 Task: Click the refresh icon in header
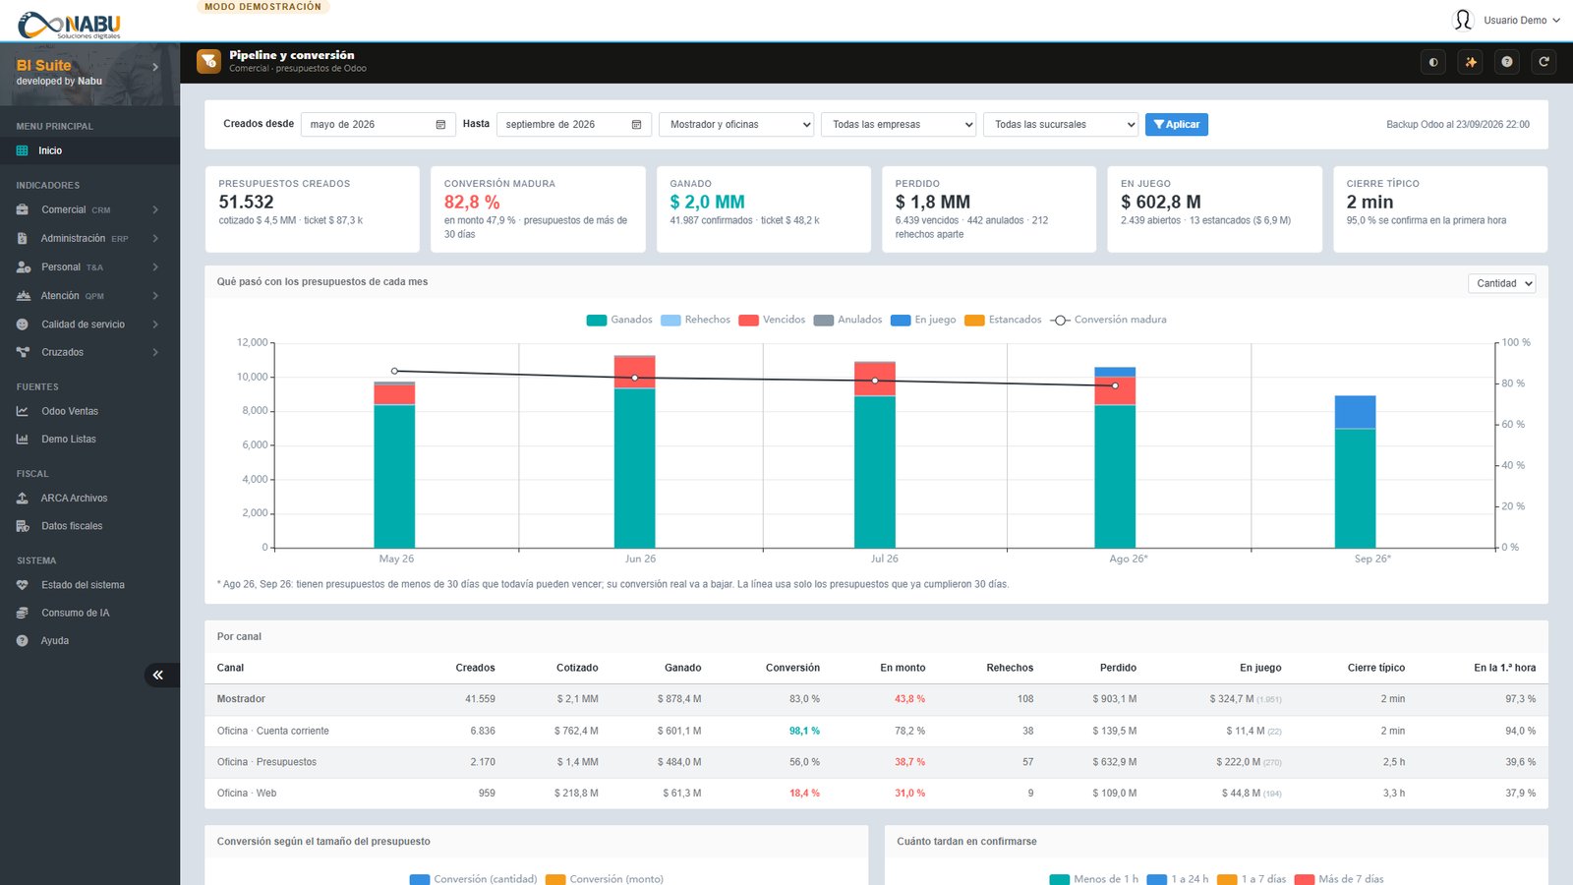(x=1544, y=62)
